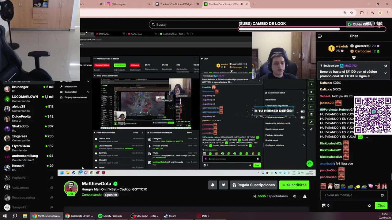Open MatthewDota's LIVE avatar

click(71, 188)
